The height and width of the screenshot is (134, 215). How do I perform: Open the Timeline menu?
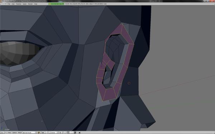[19, 4]
